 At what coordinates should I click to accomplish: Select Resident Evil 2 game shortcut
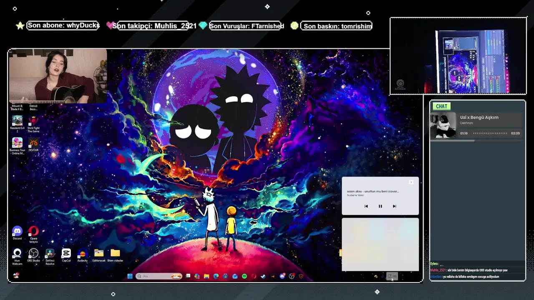coord(17,124)
